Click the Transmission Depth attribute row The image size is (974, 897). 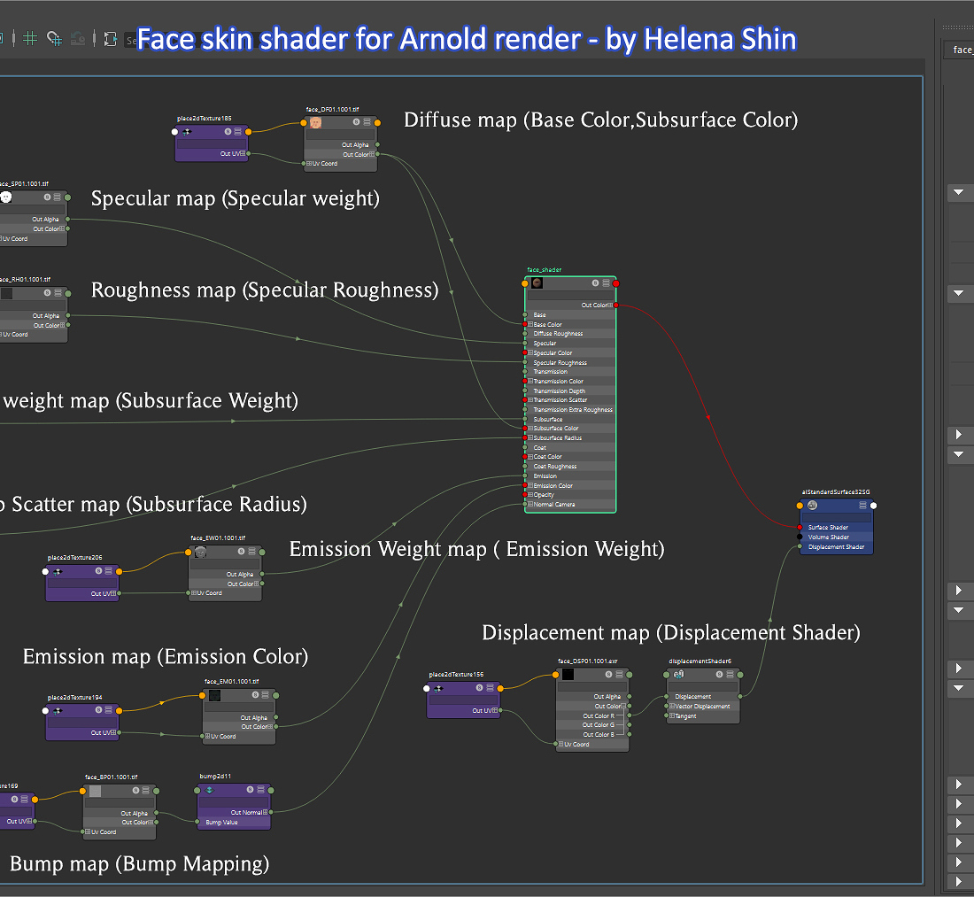[570, 391]
